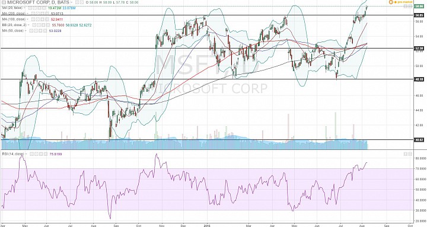Screen dimensions: 427x227
Task: Remove the Vol indicator with X icon
Action: tap(44, 8)
